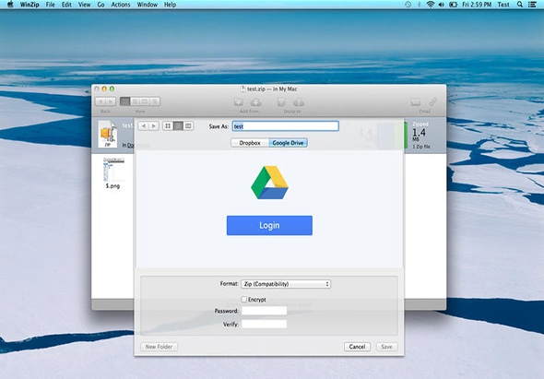
Task: Click the Cancel button
Action: [357, 347]
